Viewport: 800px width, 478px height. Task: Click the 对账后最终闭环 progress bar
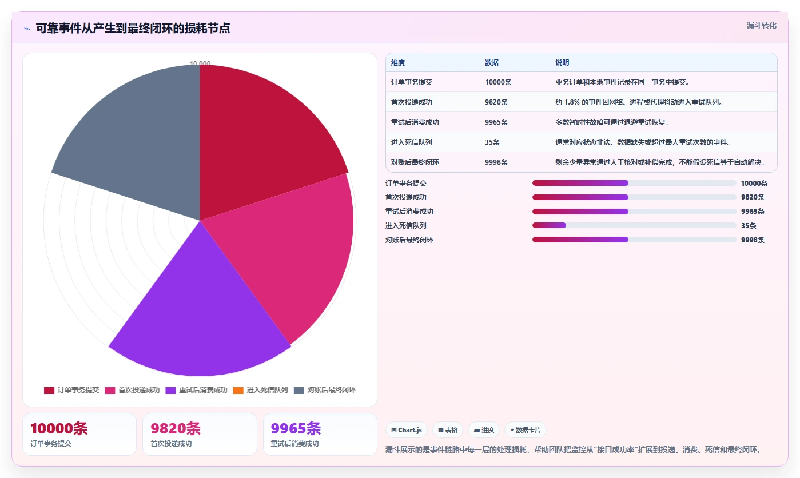[x=634, y=240]
